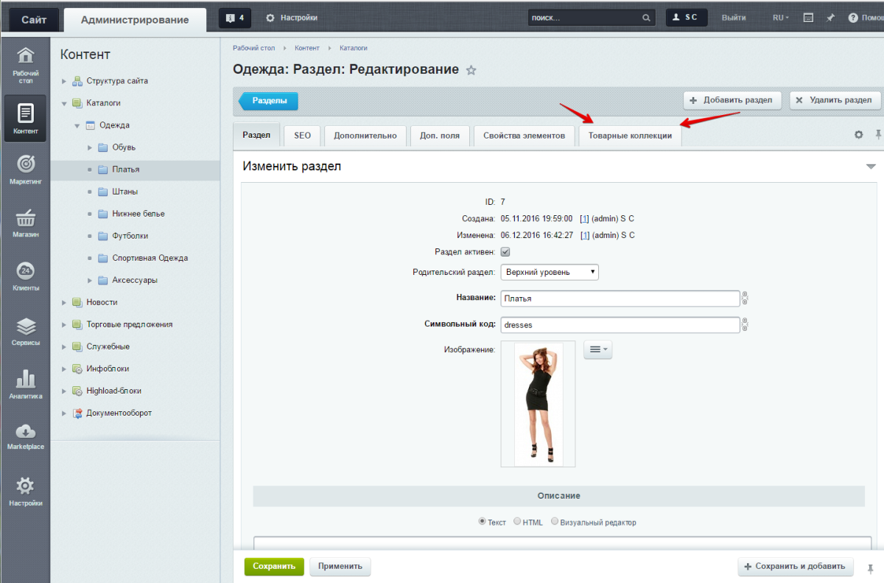Image resolution: width=884 pixels, height=583 pixels.
Task: Open the Клиенты sidebar icon
Action: tap(25, 276)
